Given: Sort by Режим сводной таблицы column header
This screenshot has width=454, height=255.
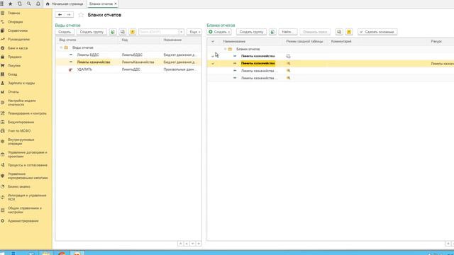Looking at the screenshot, I should point(304,41).
